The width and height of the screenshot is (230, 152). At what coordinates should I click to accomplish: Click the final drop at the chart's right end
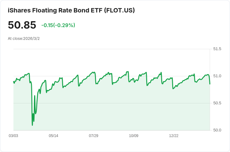pos(210,80)
